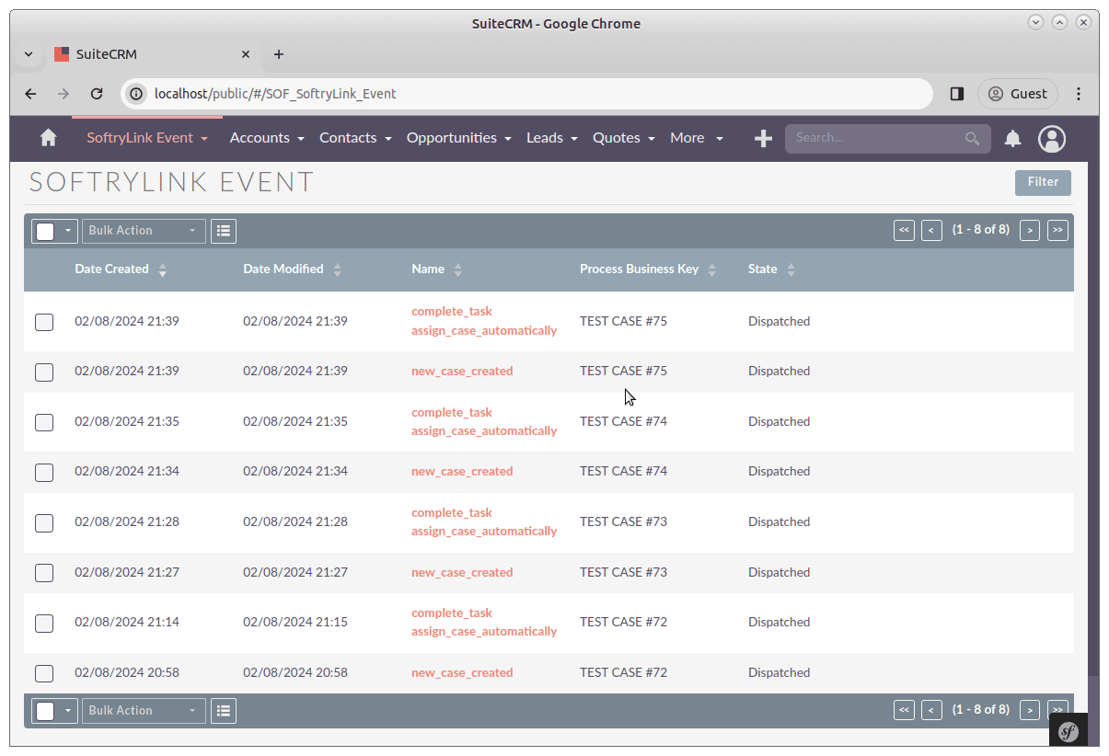This screenshot has width=1109, height=756.
Task: Go to previous page using bottom pagination
Action: 931,710
